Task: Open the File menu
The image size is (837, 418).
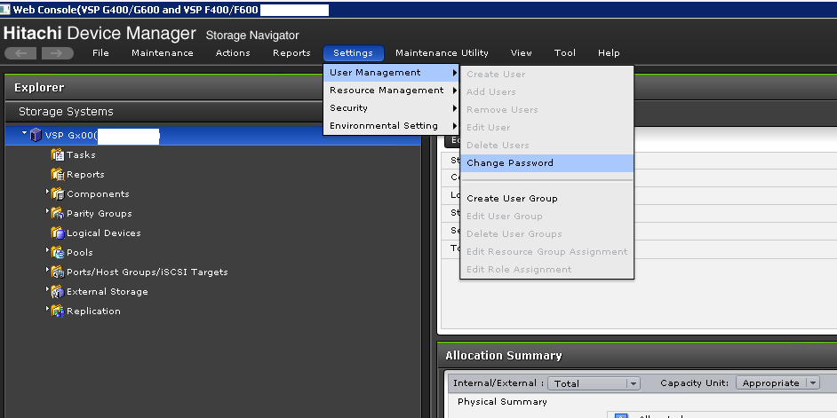Action: [100, 52]
